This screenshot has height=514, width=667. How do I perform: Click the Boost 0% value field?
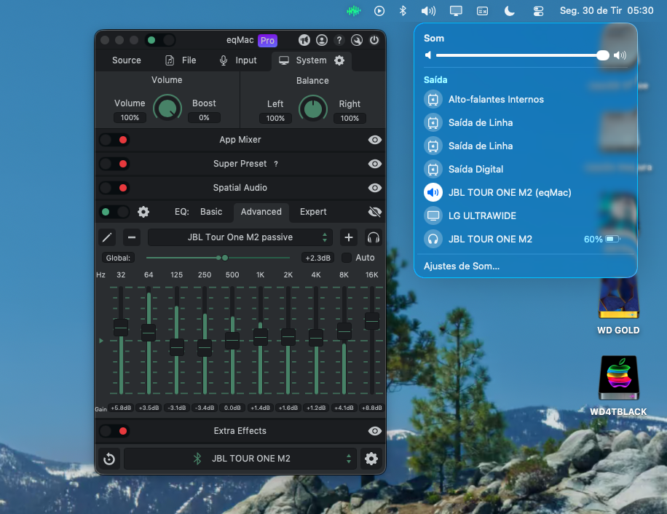click(x=204, y=118)
